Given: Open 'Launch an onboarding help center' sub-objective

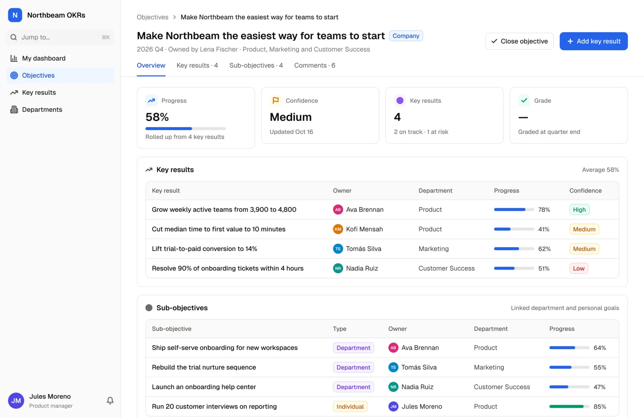Looking at the screenshot, I should pyautogui.click(x=204, y=387).
